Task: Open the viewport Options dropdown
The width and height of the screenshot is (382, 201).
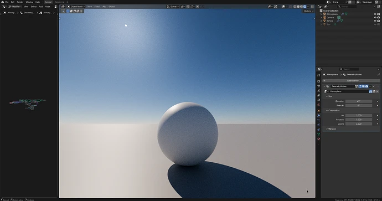Action: 309,11
